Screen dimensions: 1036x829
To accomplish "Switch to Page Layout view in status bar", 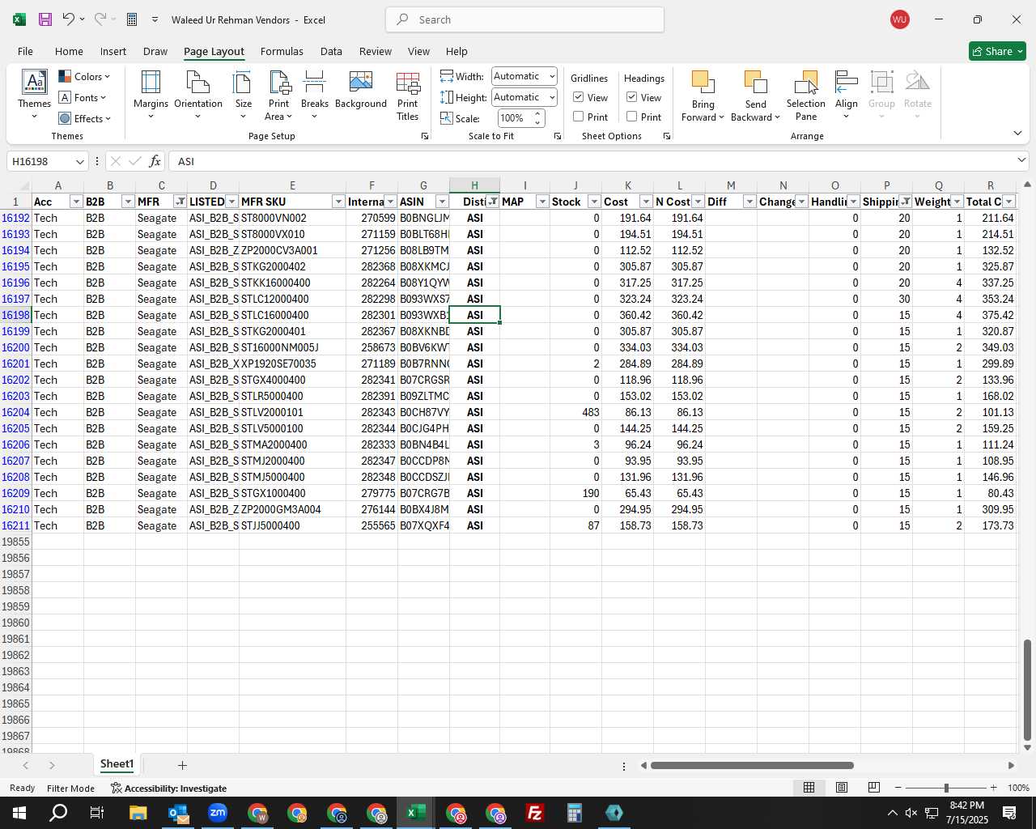I will click(x=841, y=788).
